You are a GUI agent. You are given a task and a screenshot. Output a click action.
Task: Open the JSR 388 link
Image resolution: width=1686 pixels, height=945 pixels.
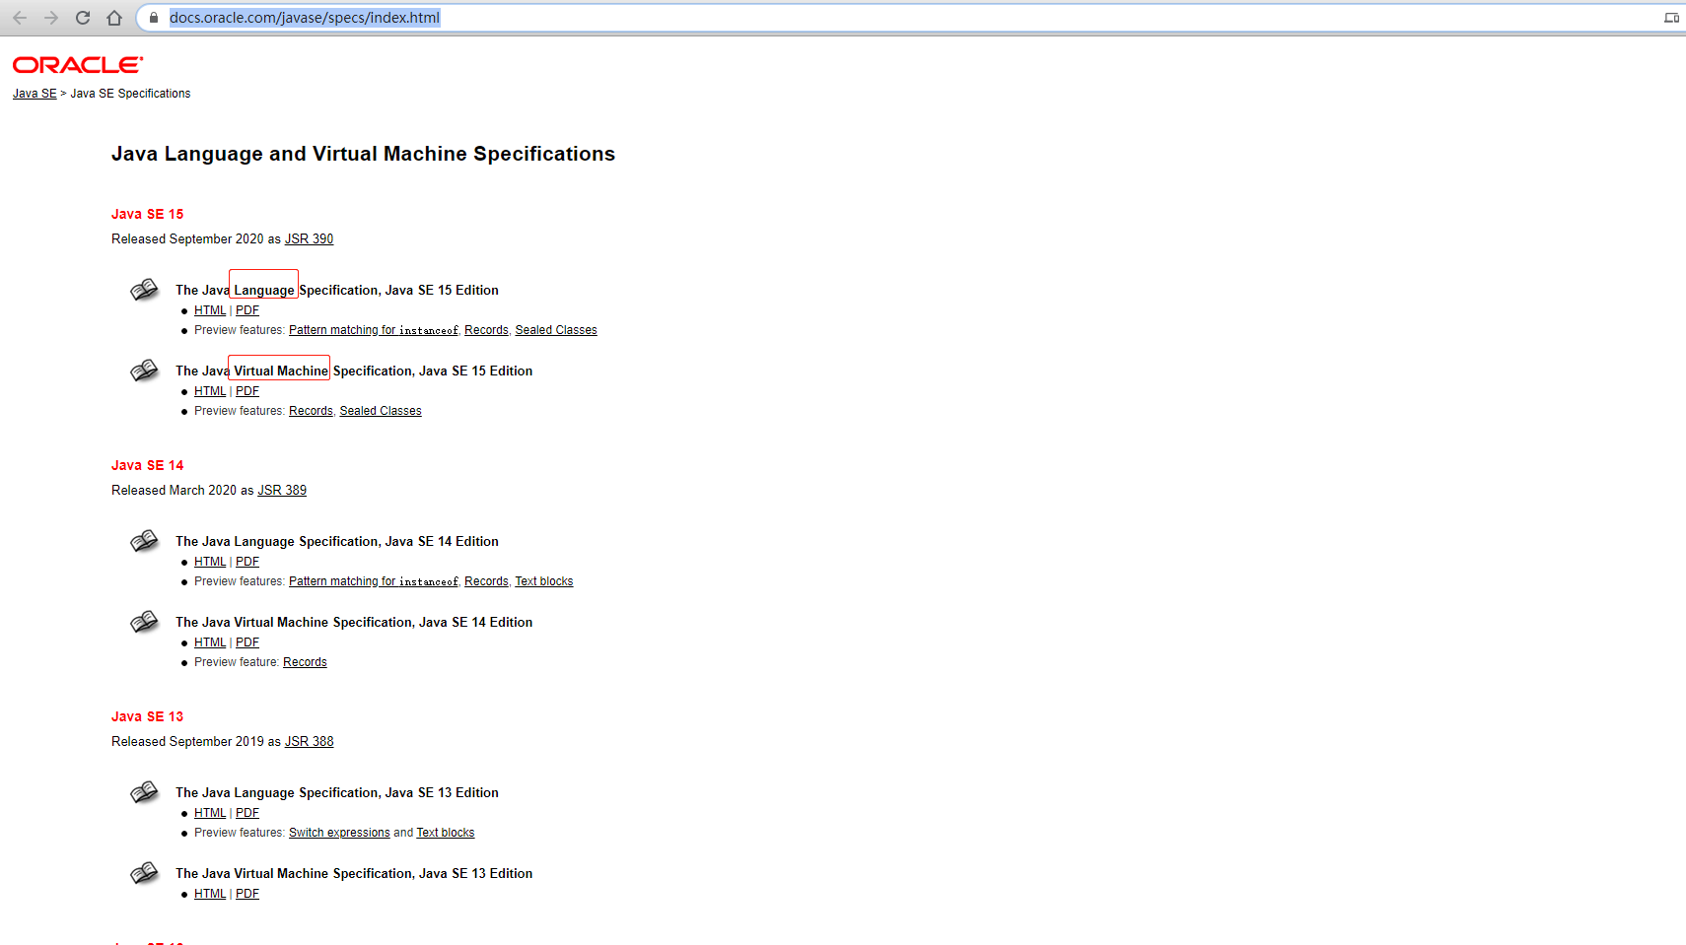pyautogui.click(x=310, y=742)
